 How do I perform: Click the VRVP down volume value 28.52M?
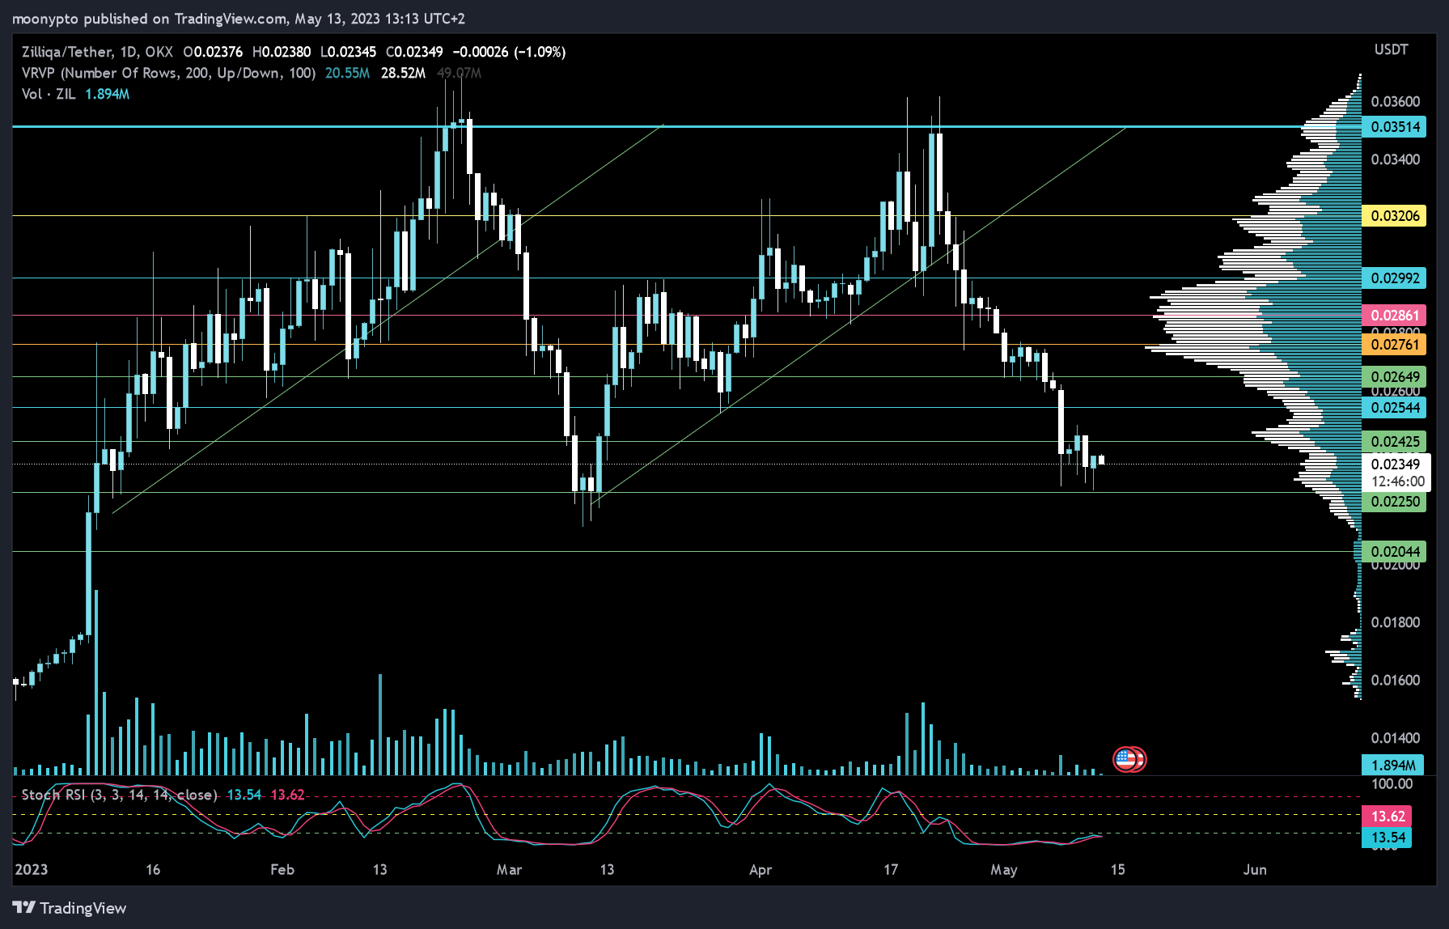tap(403, 73)
